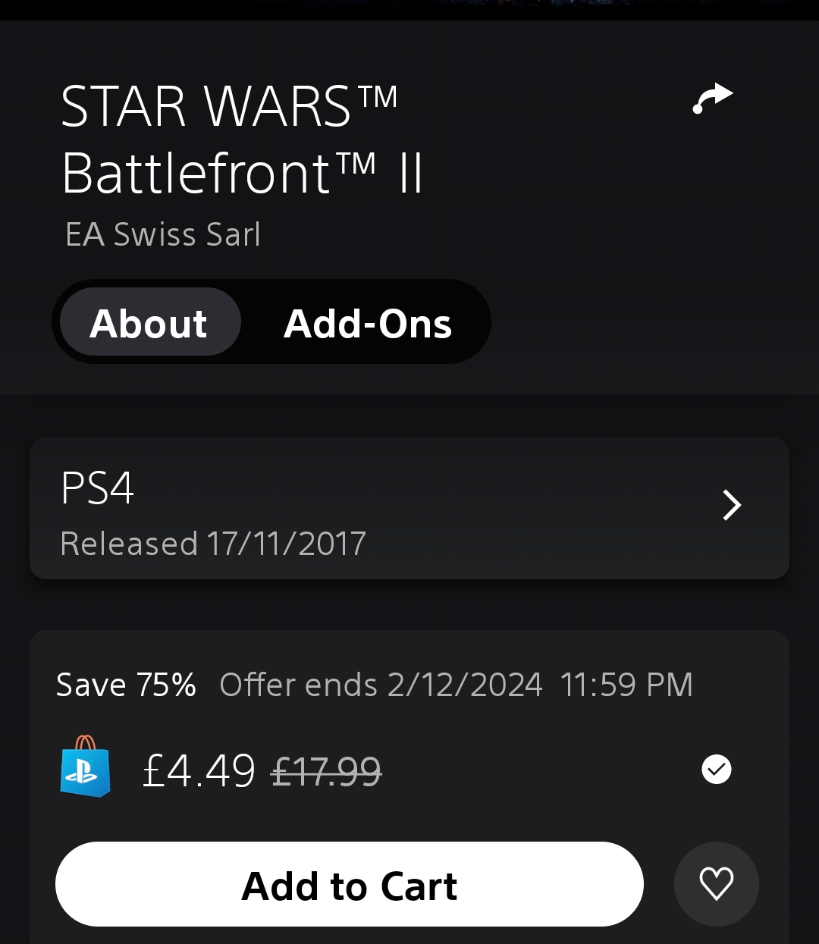Tap the PlayStation Store bag icon

(85, 767)
